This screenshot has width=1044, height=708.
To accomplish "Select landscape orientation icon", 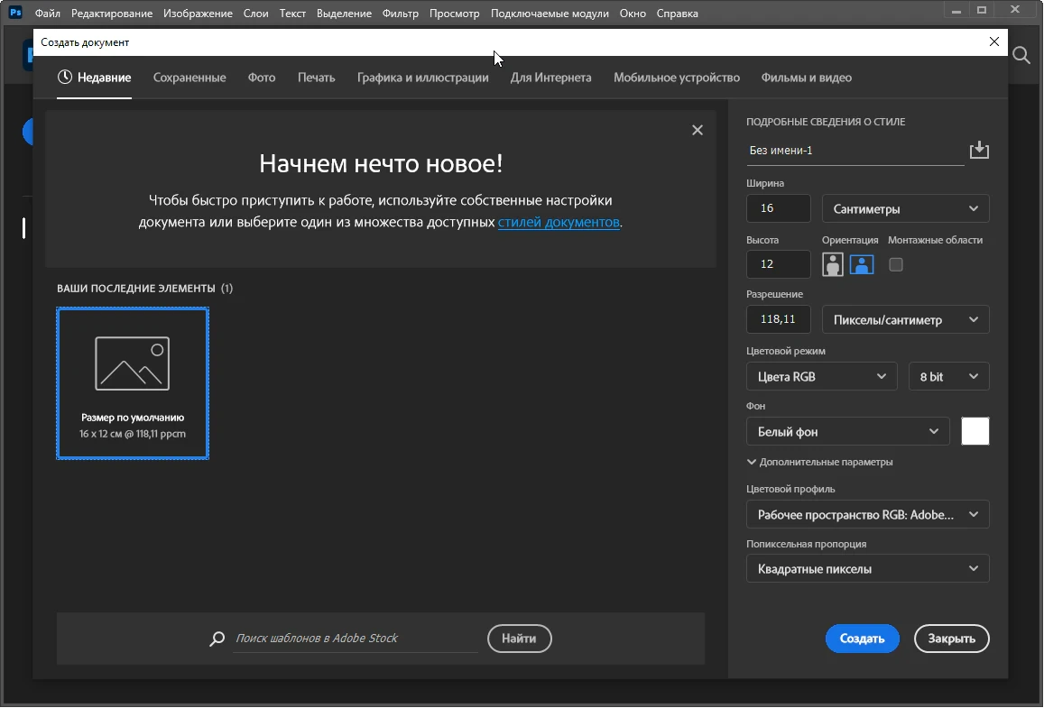I will 862,264.
